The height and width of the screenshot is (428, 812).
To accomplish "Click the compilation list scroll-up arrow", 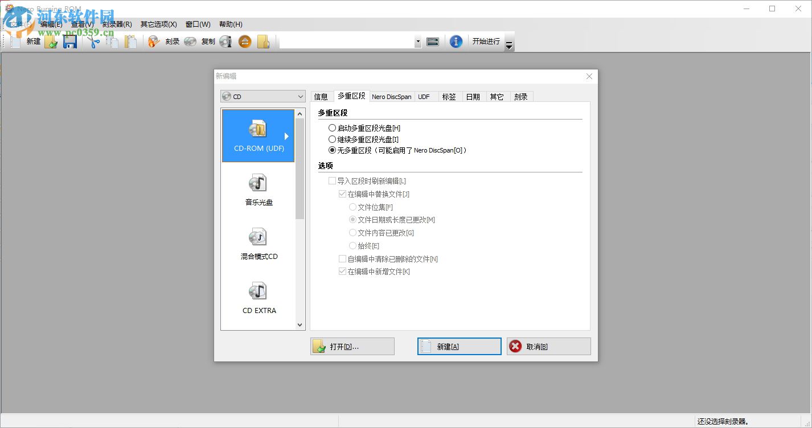I will tap(300, 114).
